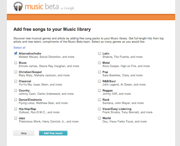Image resolution: width=180 pixels, height=146 pixels.
Task: Tick the Reggae checkbox
Action: (x=99, y=90)
